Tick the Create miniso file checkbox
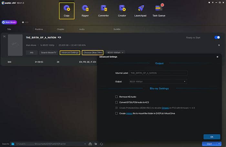 click(x=117, y=113)
